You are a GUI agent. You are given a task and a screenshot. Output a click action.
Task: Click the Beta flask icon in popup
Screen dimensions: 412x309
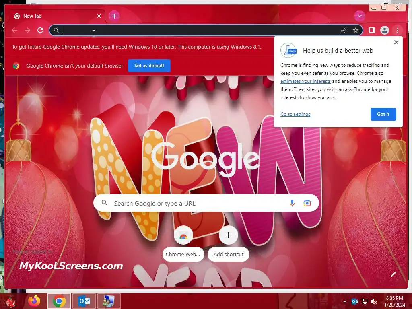click(x=288, y=50)
